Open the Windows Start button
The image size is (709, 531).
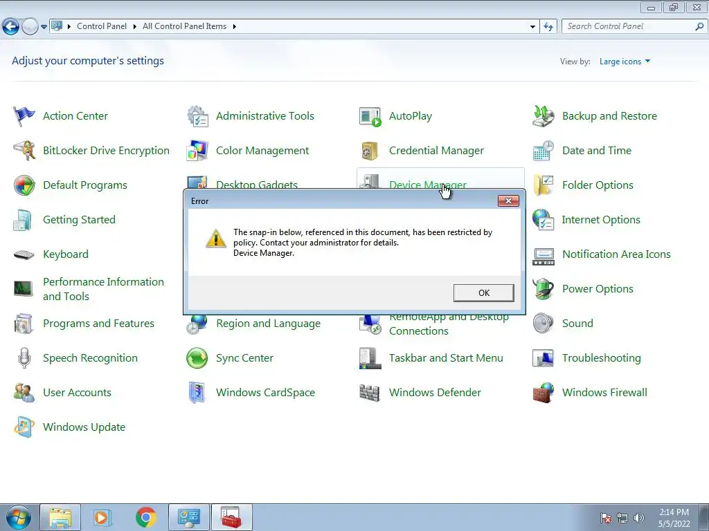tap(18, 517)
